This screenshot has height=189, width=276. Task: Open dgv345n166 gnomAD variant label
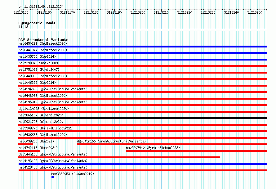point(111,141)
